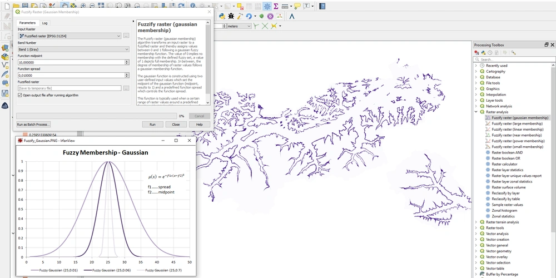Click the Deselect Features icon
The width and height of the screenshot is (556, 278).
click(x=240, y=6)
